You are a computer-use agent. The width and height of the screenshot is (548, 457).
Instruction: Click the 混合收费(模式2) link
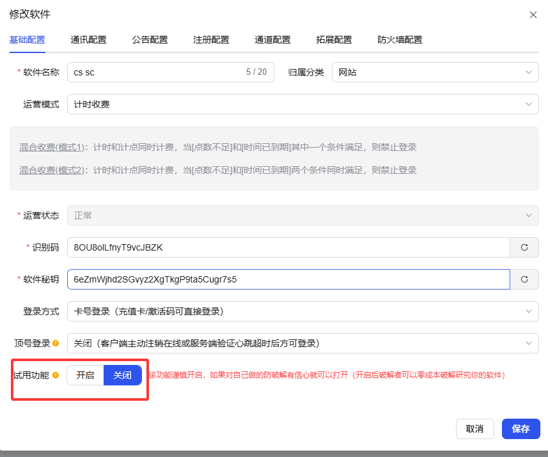tap(52, 170)
